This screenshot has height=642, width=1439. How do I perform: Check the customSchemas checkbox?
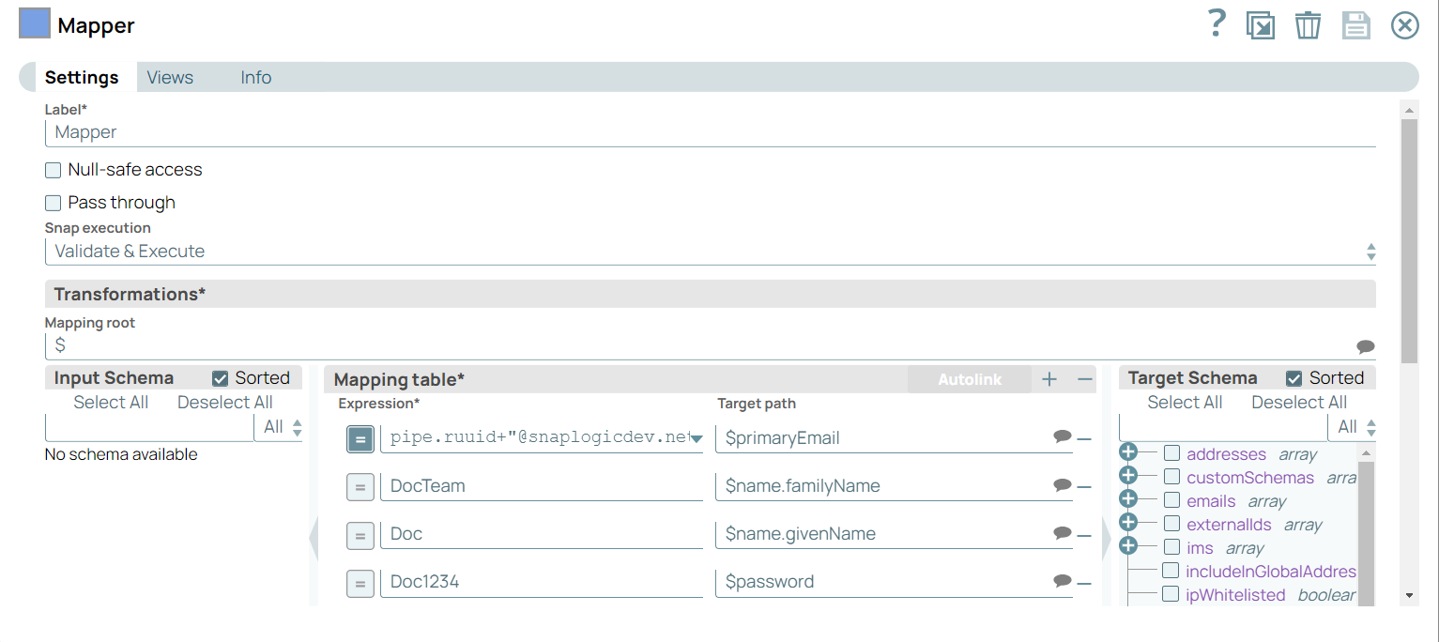tap(1171, 477)
